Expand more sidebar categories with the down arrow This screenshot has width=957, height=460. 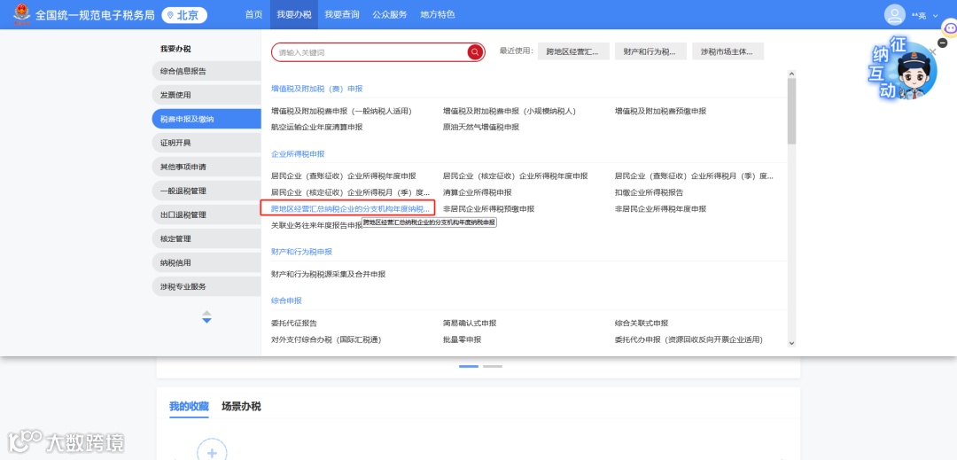pos(206,320)
